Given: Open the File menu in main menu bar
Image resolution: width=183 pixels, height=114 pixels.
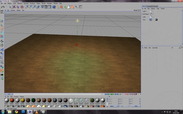Looking at the screenshot, I should (x=2, y=3).
